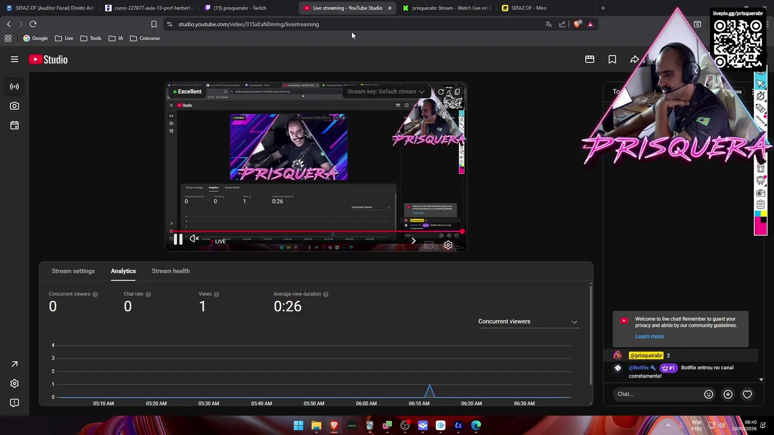Image resolution: width=774 pixels, height=435 pixels.
Task: Pause the live preview player
Action: point(178,240)
